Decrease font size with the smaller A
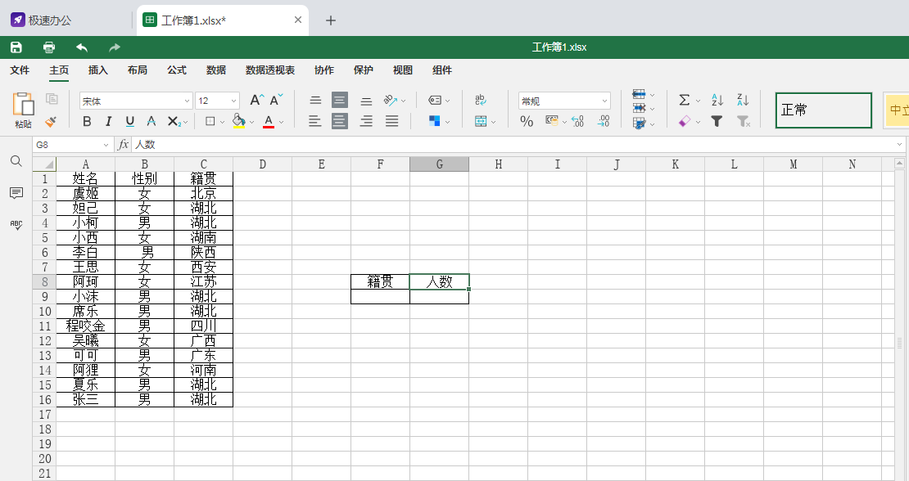This screenshot has height=481, width=909. pos(277,100)
